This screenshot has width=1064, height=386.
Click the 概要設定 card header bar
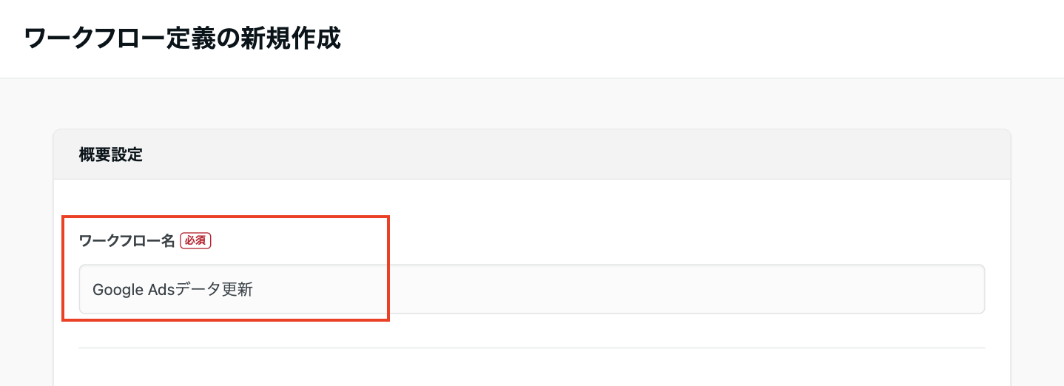531,155
